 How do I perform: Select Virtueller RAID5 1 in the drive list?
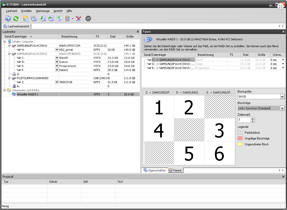27,94
